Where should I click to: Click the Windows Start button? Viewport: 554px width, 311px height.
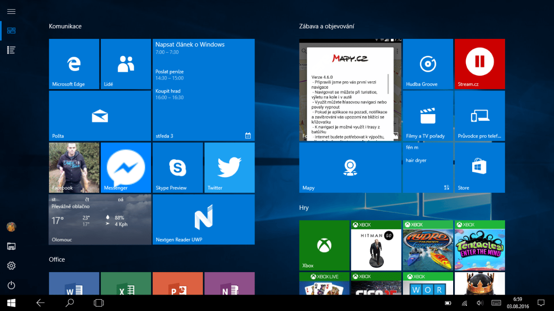[11, 303]
